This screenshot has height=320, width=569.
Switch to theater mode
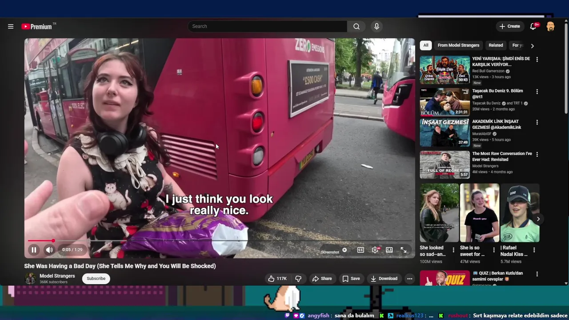point(389,250)
